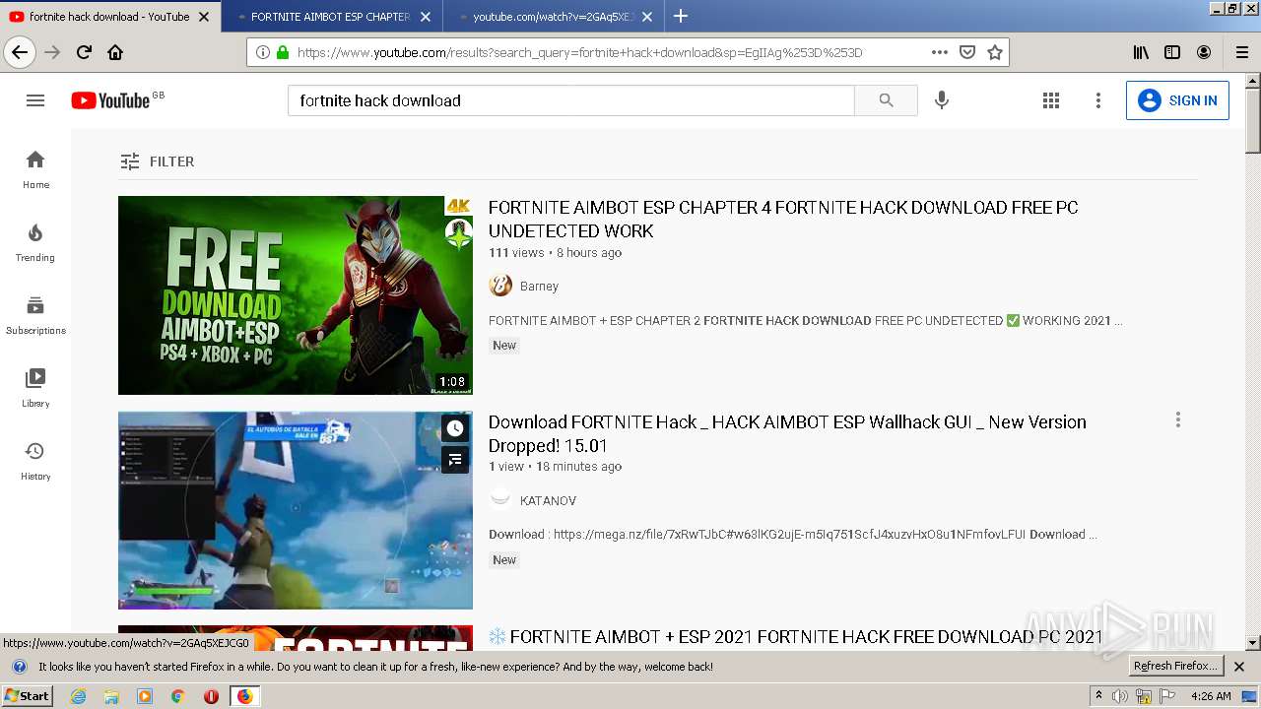Screen dimensions: 1261x709
Task: Open the volume control in the system tray
Action: click(x=1120, y=696)
